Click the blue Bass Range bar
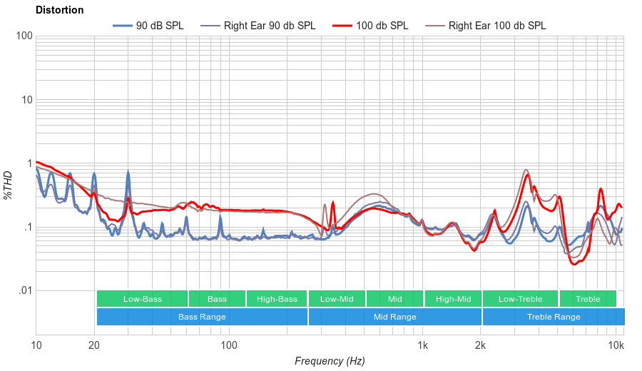642x371 pixels. 202,317
